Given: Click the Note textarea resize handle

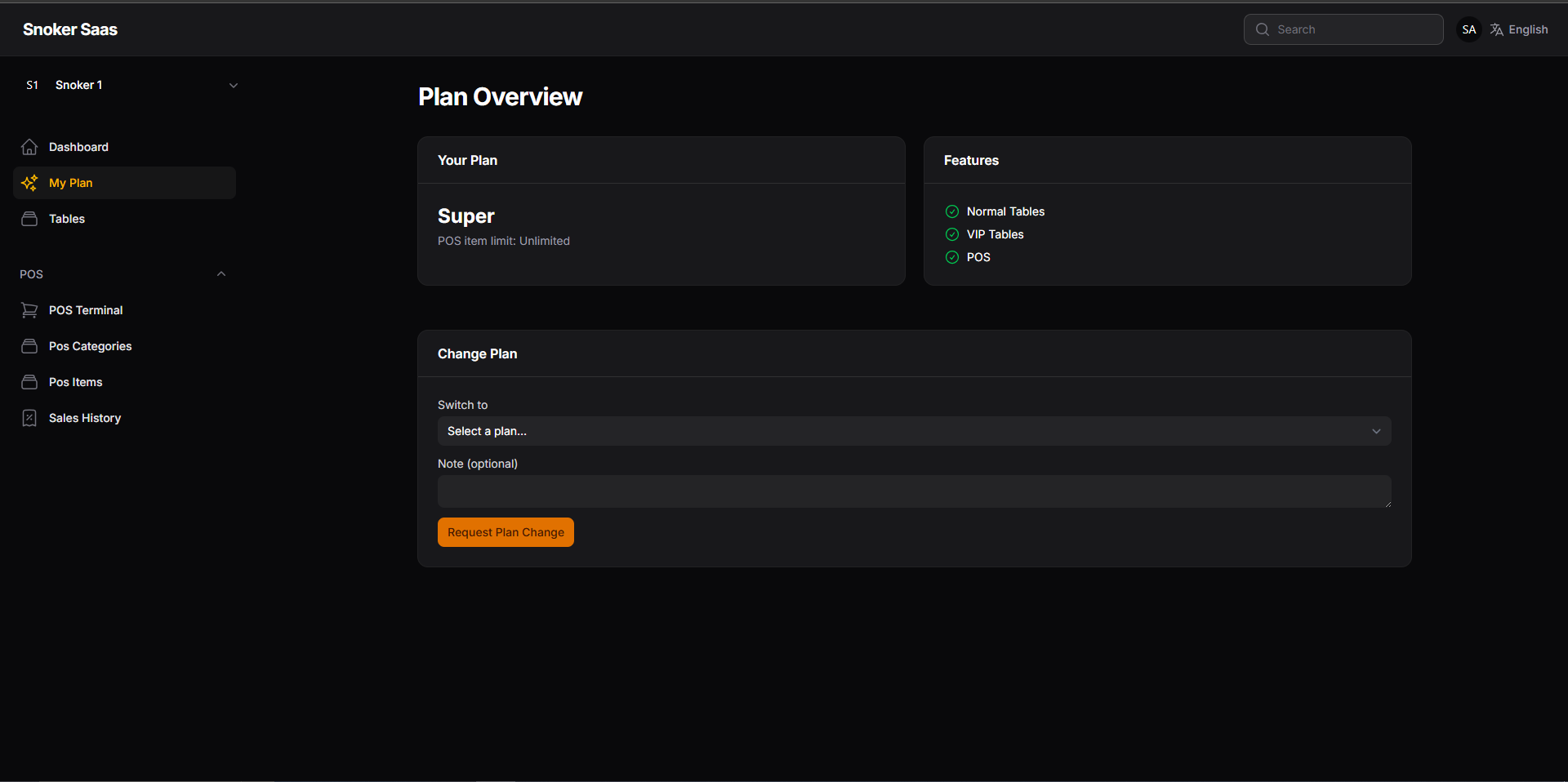Looking at the screenshot, I should [x=1387, y=503].
